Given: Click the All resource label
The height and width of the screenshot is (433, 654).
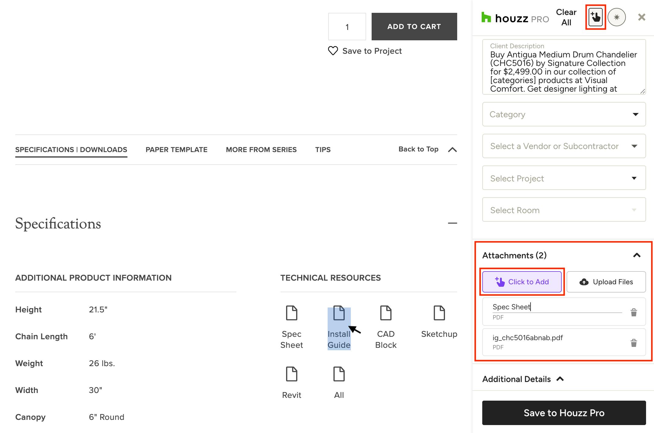Looking at the screenshot, I should click(339, 395).
